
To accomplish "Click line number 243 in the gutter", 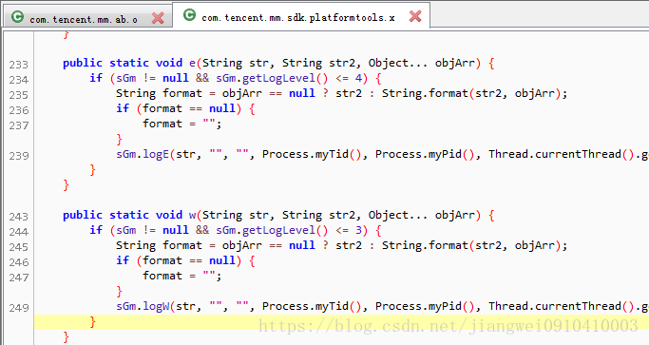I will pyautogui.click(x=19, y=217).
